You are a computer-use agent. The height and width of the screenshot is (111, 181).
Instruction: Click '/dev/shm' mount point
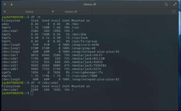(79, 35)
